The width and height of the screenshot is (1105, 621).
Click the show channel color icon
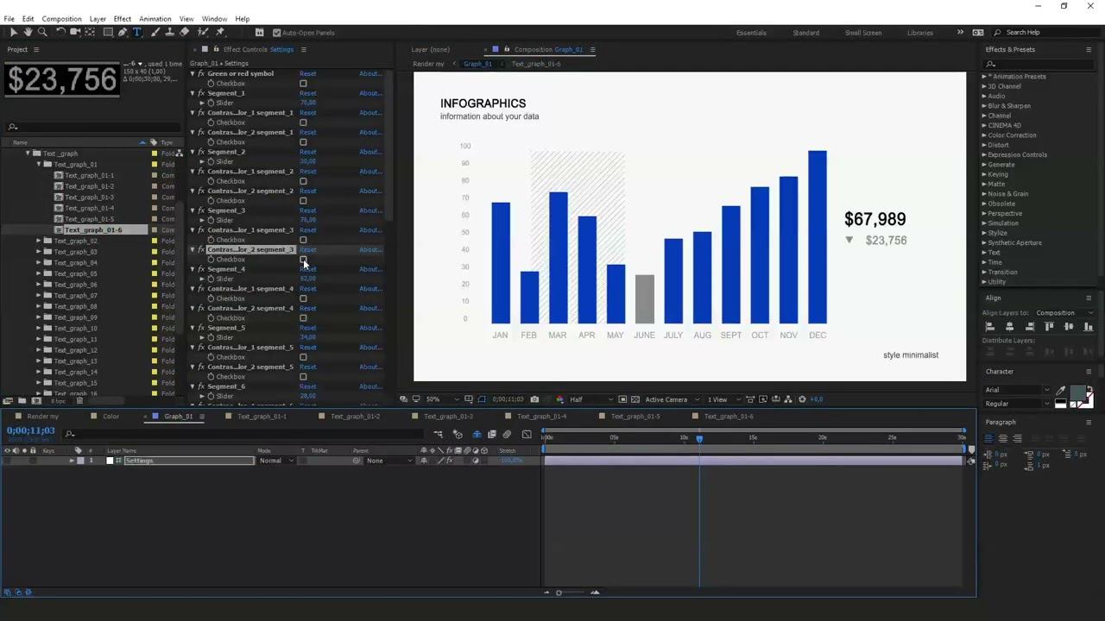pos(559,399)
